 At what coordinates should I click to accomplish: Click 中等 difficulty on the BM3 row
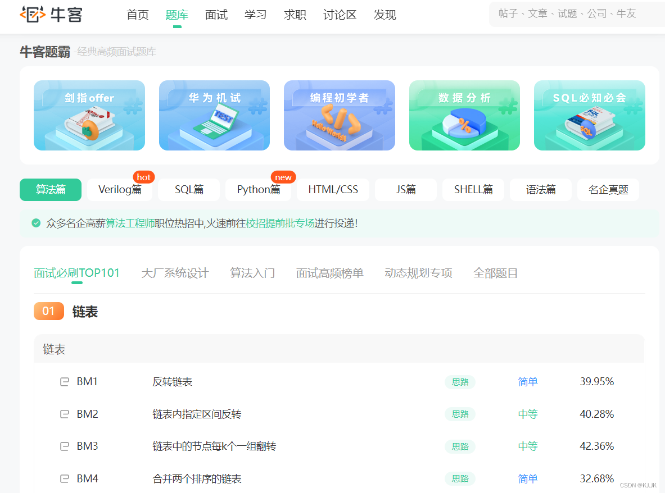pyautogui.click(x=528, y=446)
